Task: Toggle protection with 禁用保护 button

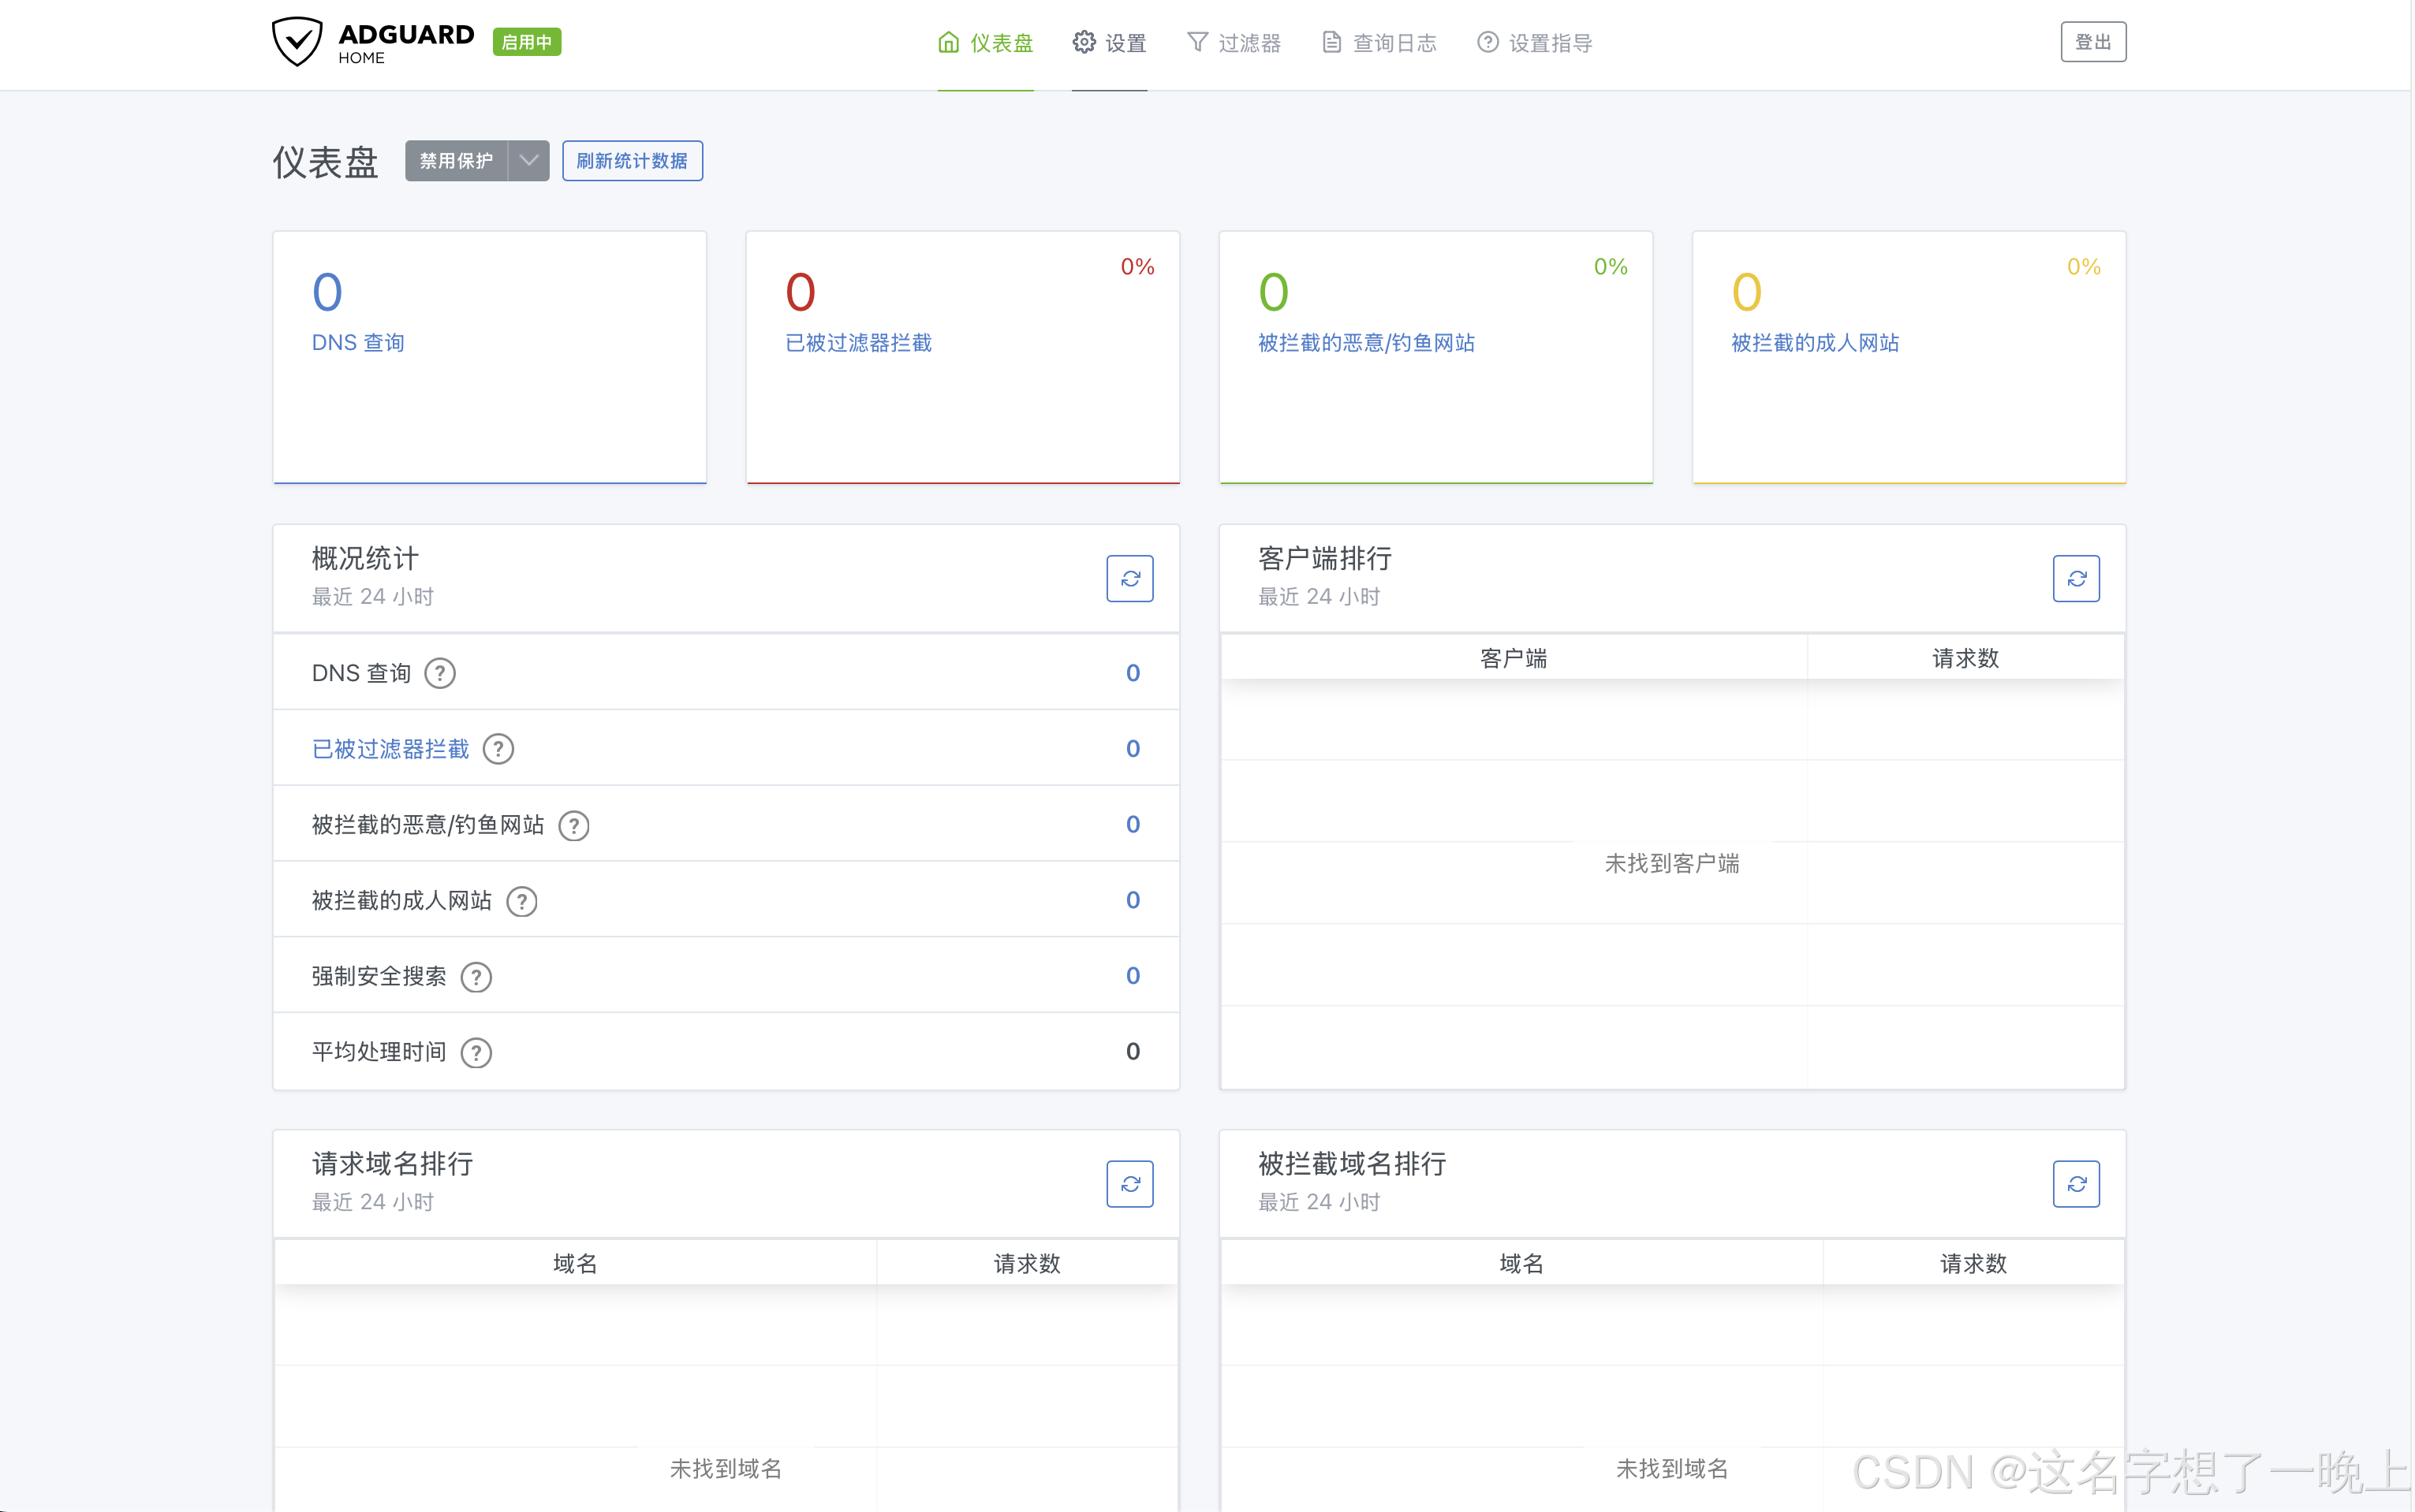Action: (456, 161)
